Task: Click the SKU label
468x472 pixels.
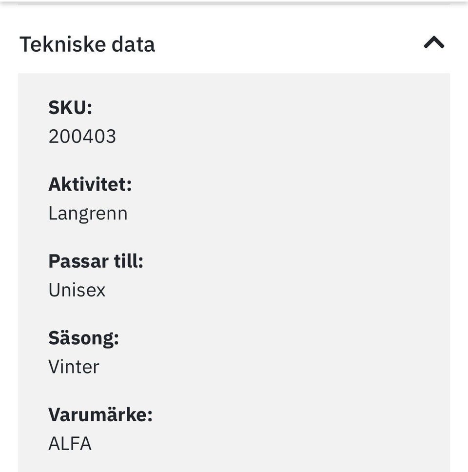Action: (70, 107)
